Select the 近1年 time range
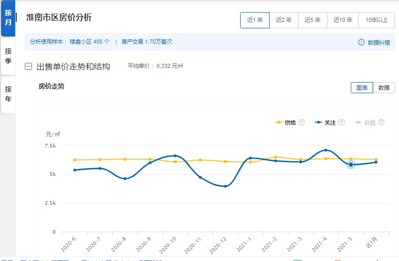 [x=255, y=20]
